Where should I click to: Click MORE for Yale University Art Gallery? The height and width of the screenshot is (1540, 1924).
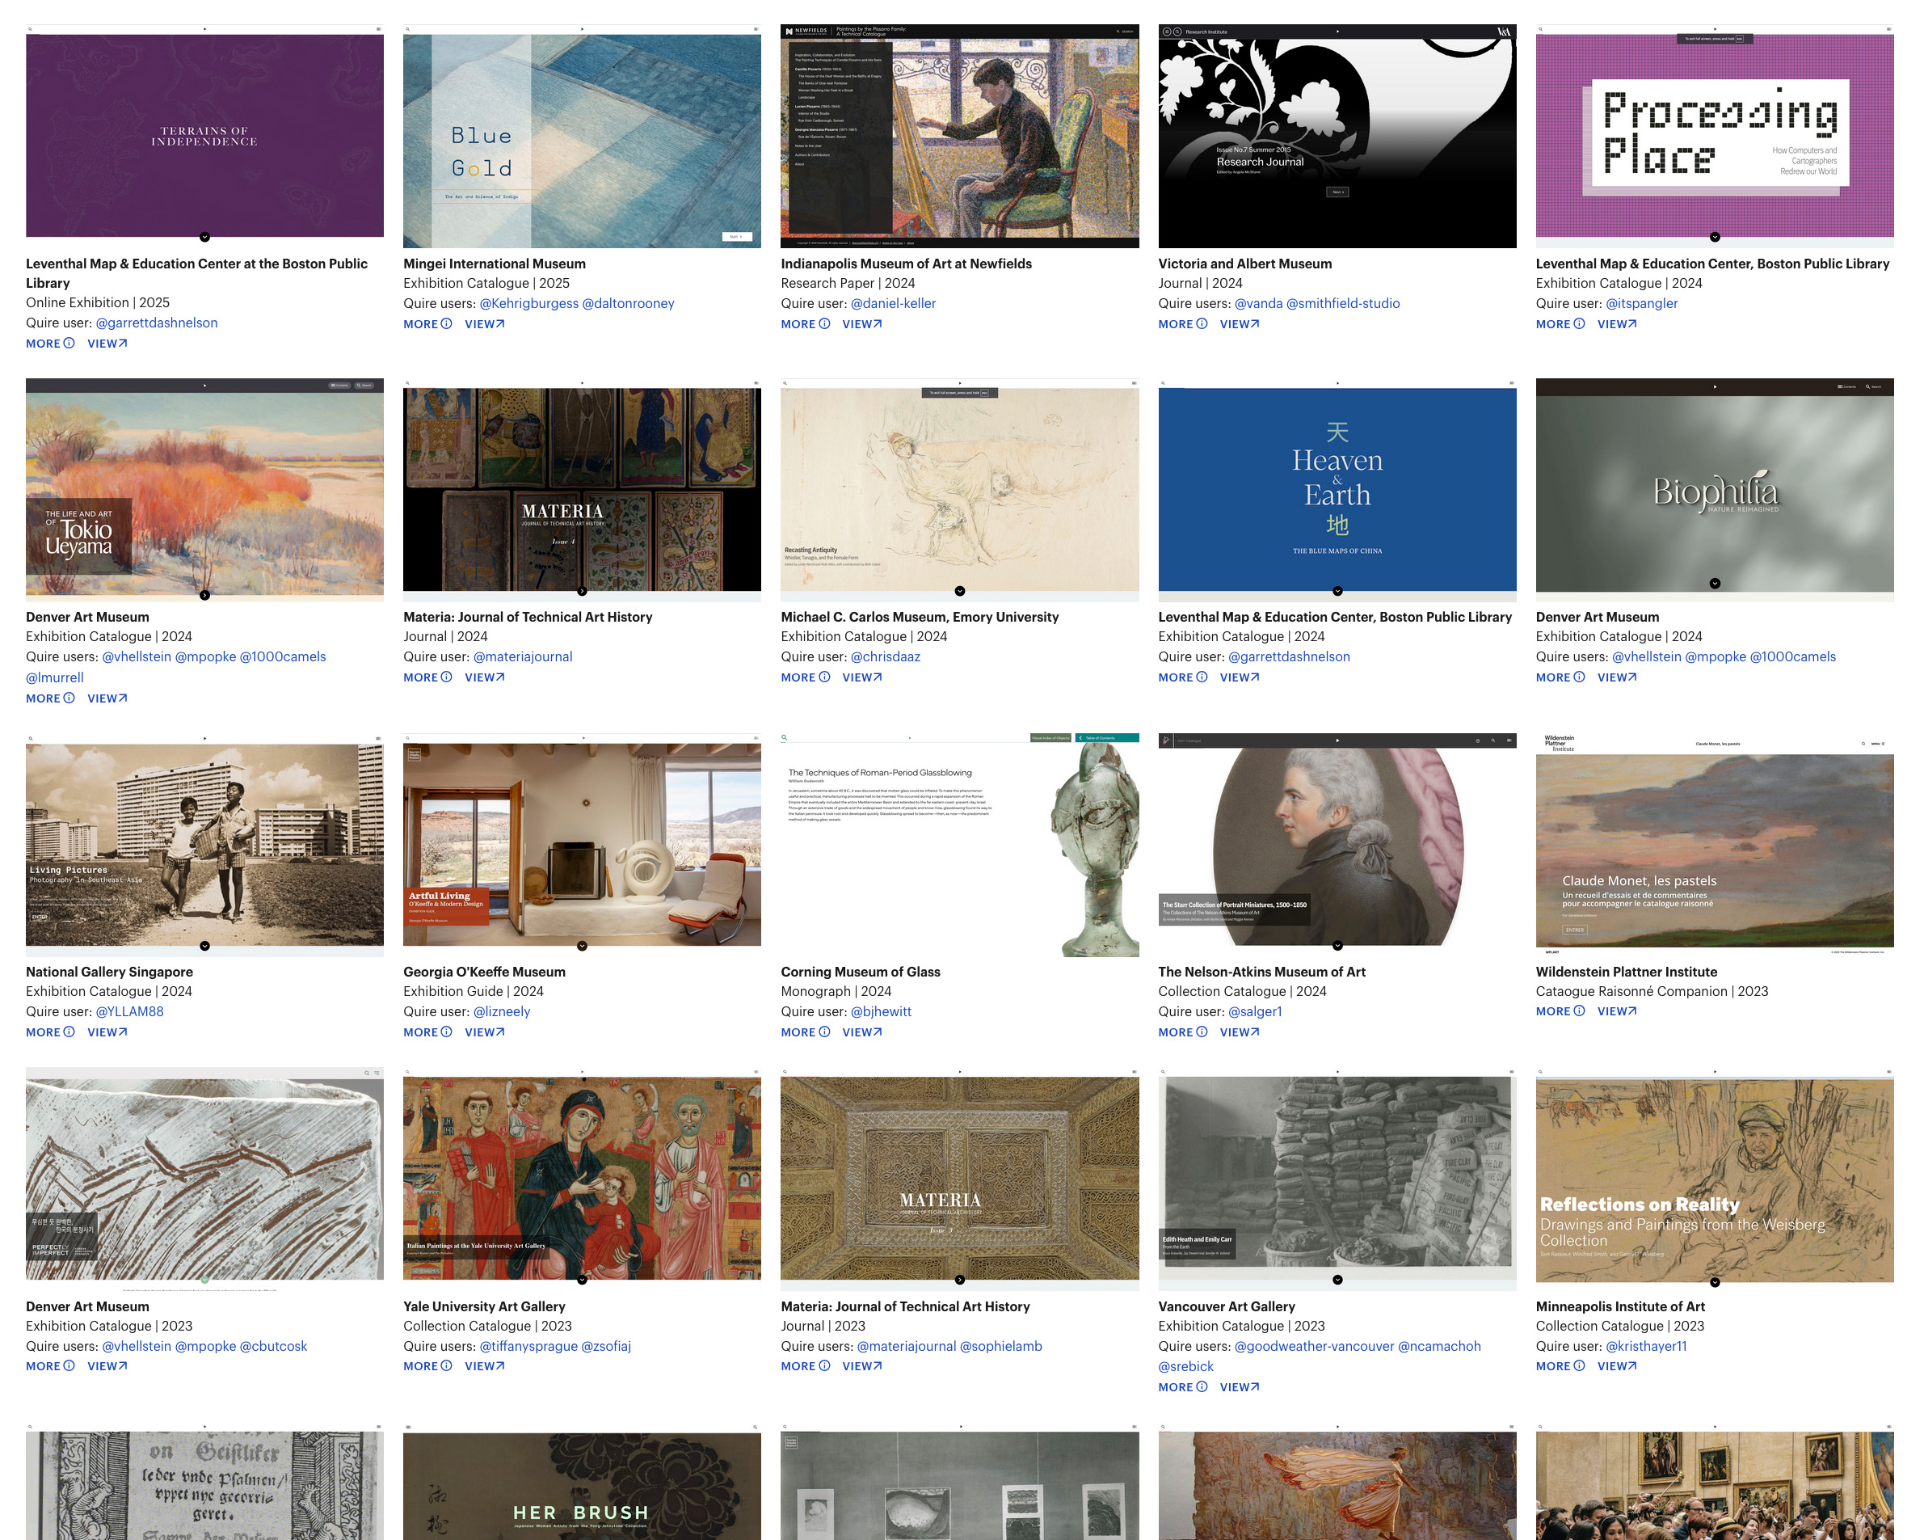tap(427, 1366)
